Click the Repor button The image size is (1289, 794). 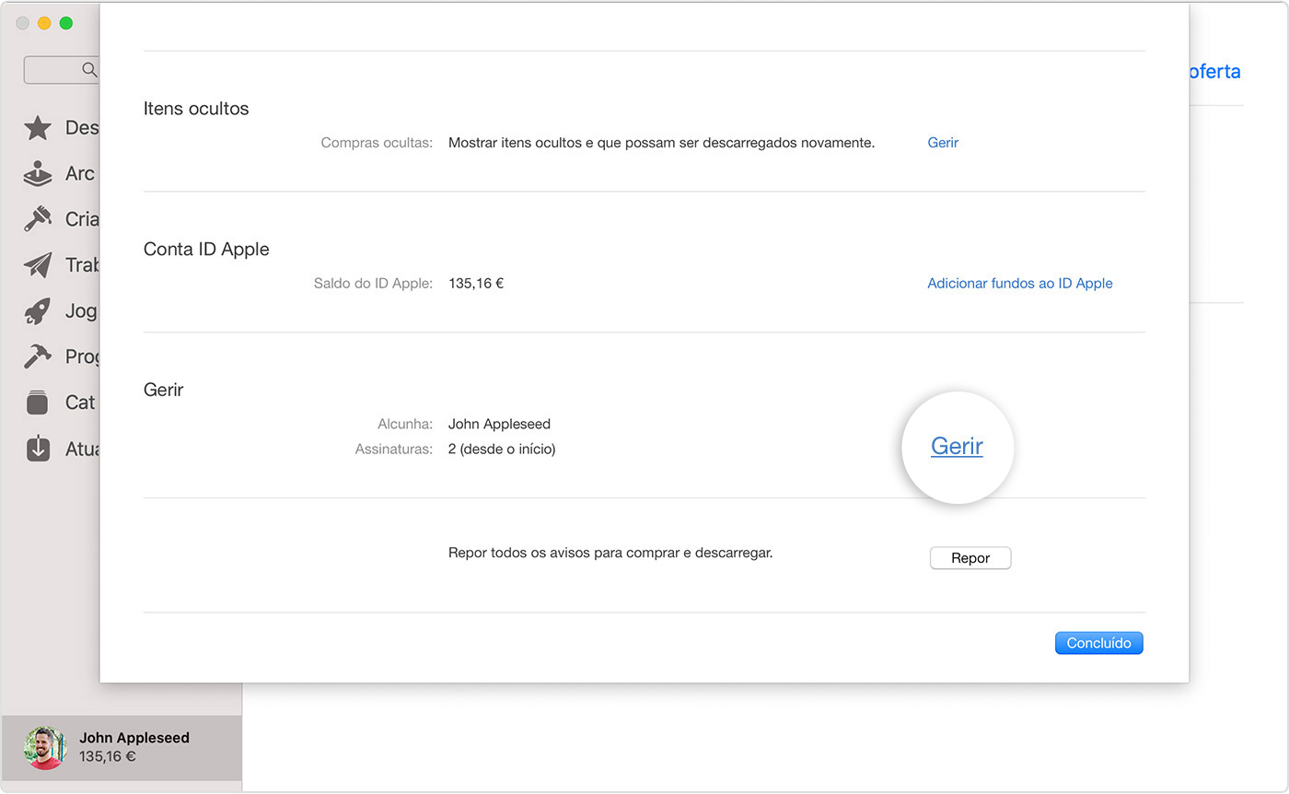(970, 558)
